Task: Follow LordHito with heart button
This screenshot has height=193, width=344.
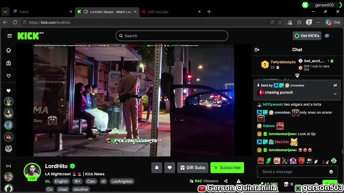Action: tap(170, 168)
